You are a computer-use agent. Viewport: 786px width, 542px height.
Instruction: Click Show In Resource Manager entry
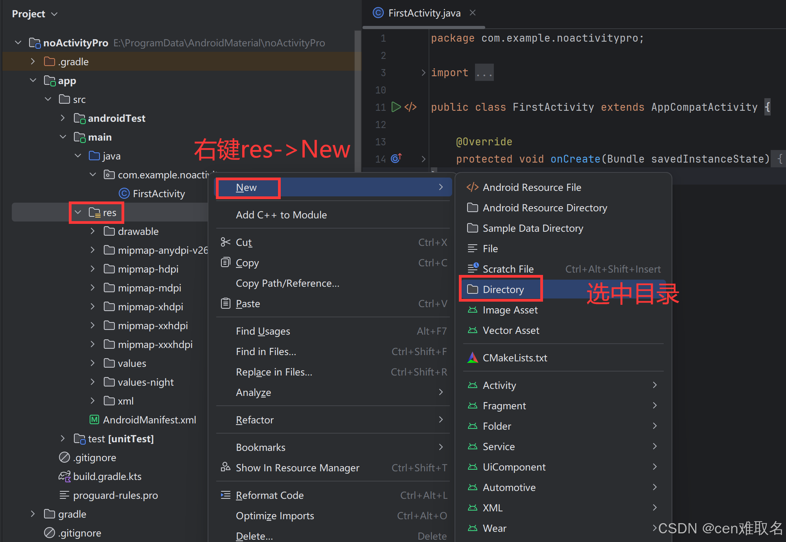tap(297, 468)
